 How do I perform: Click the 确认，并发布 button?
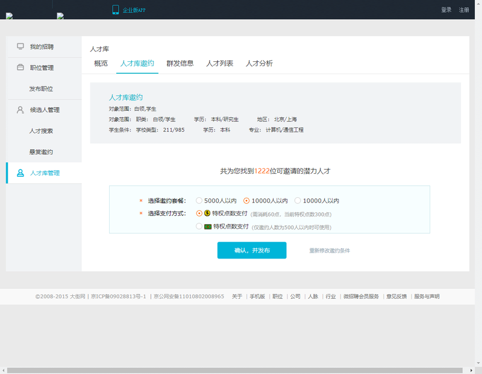(252, 250)
